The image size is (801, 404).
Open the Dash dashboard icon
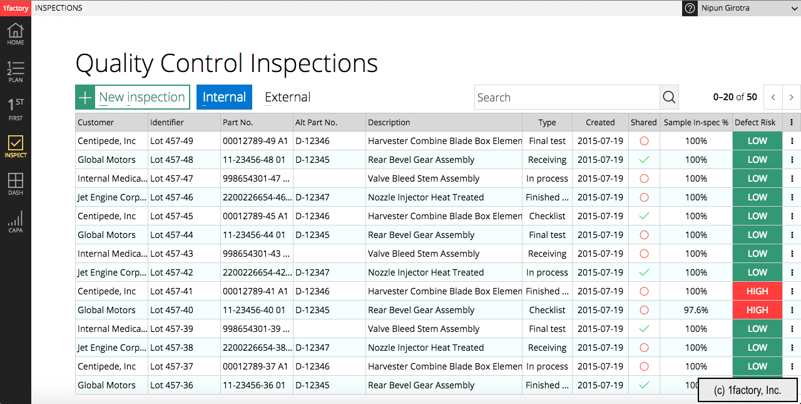point(16,184)
